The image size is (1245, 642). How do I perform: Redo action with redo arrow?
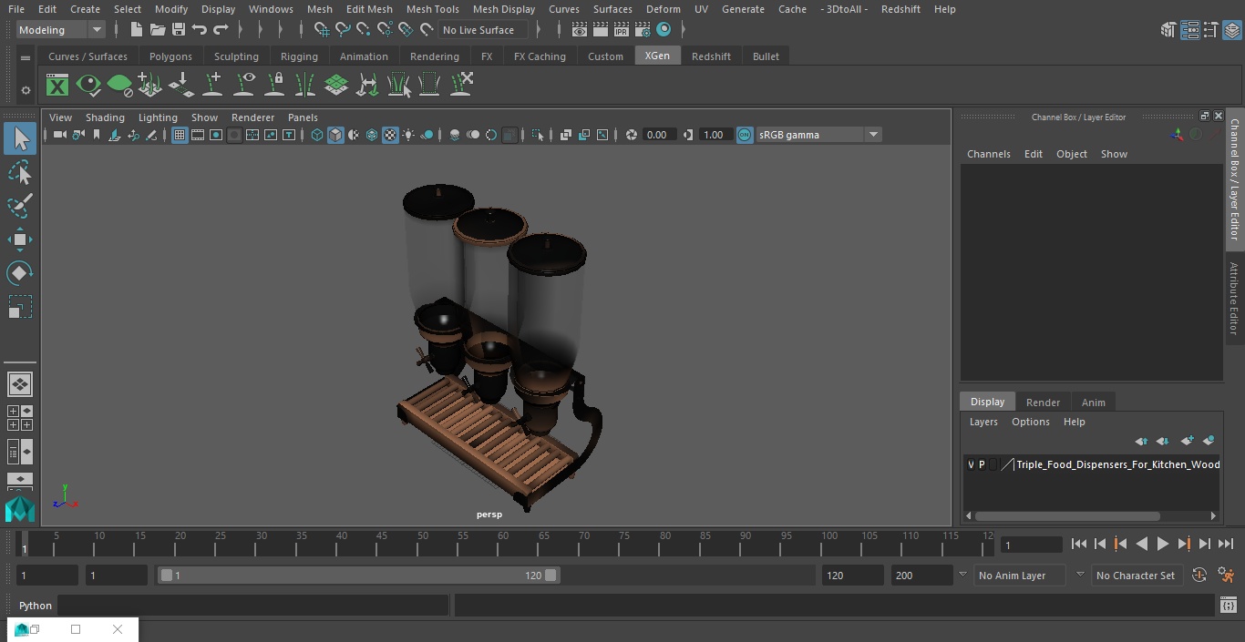[x=221, y=30]
